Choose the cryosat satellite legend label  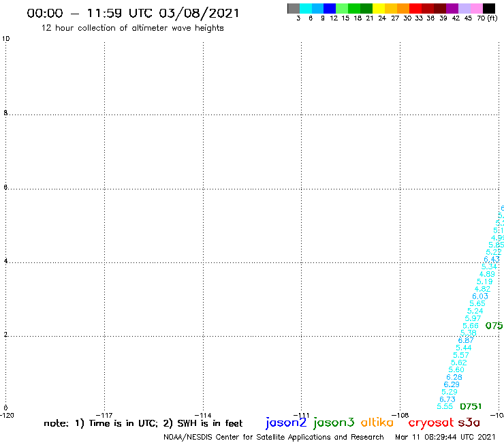(x=430, y=423)
